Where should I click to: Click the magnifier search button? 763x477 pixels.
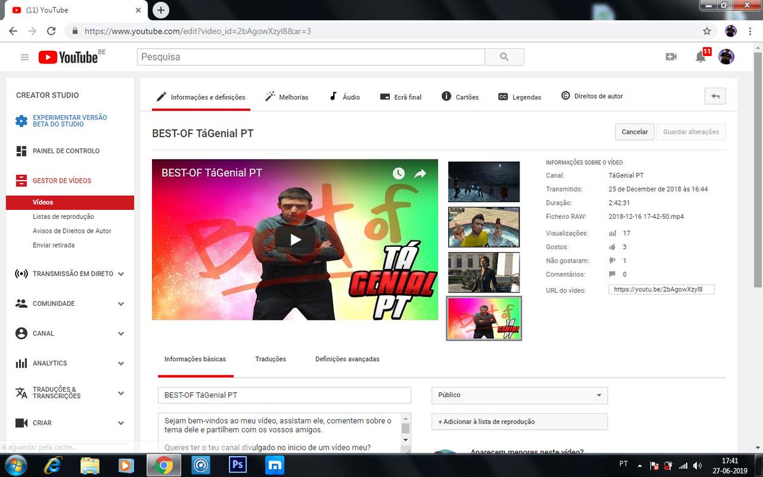click(504, 57)
